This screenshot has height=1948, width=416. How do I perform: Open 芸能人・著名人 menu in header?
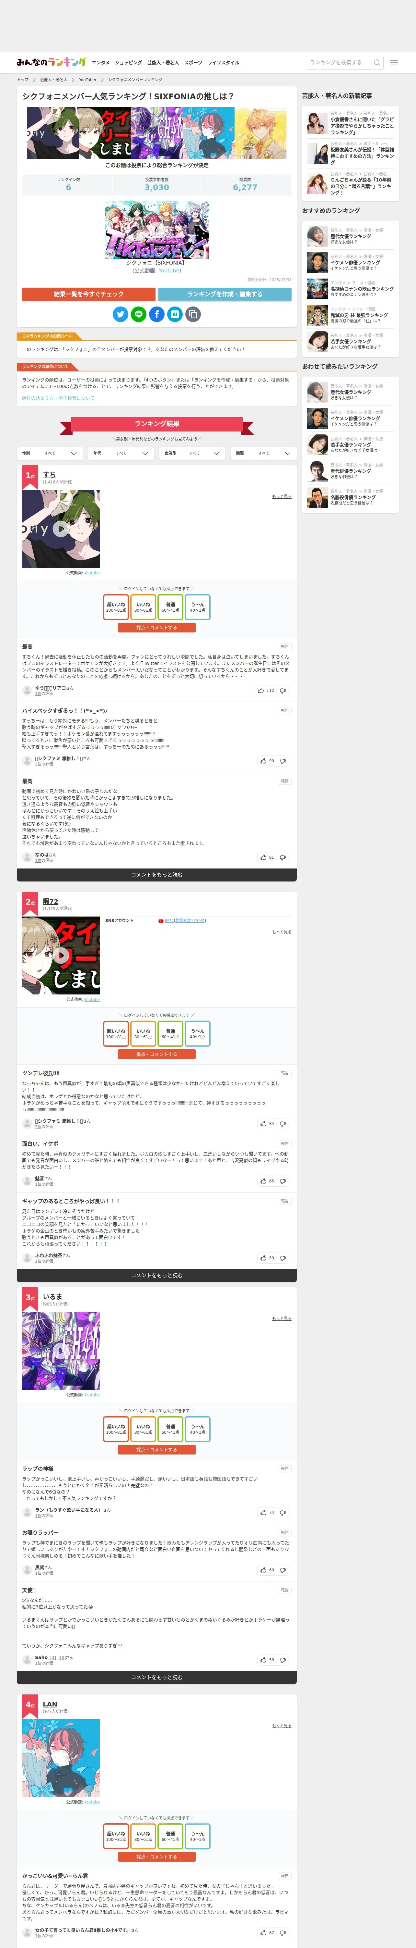point(163,63)
